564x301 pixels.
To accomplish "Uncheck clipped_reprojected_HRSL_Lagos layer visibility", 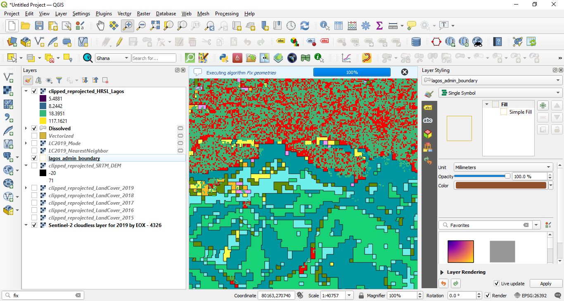I will pyautogui.click(x=34, y=91).
